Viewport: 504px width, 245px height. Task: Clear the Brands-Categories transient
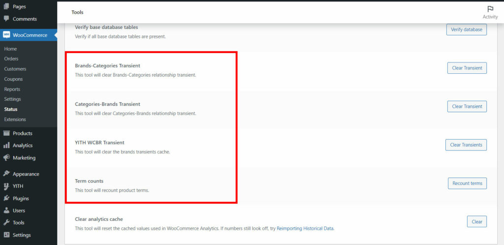tap(467, 68)
